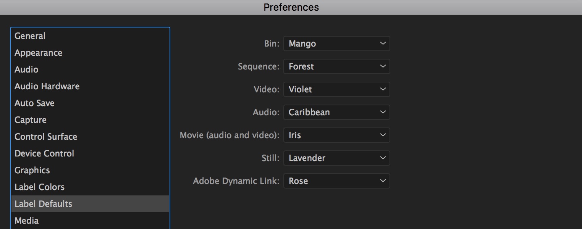Click the Adobe Dynamic Link: label
582x229 pixels.
236,181
